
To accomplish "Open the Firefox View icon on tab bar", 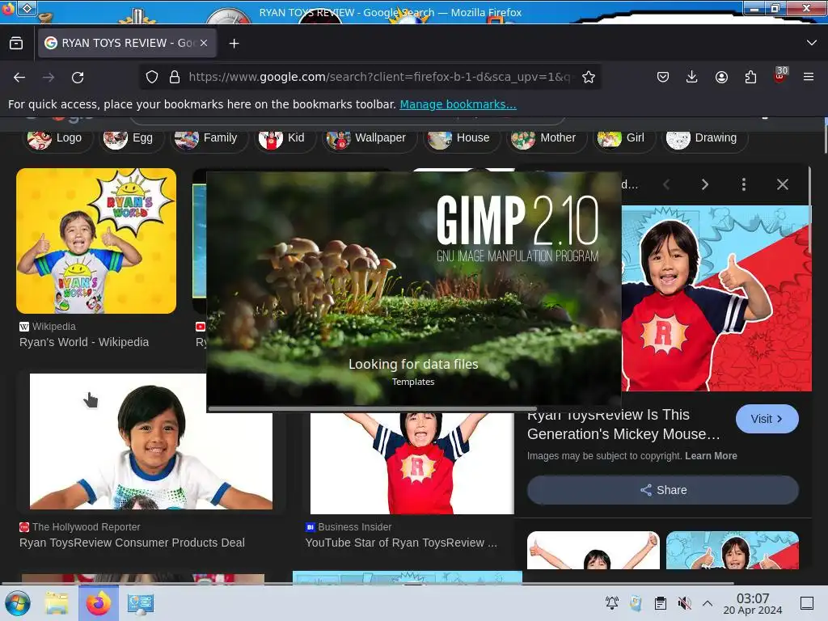I will point(16,44).
